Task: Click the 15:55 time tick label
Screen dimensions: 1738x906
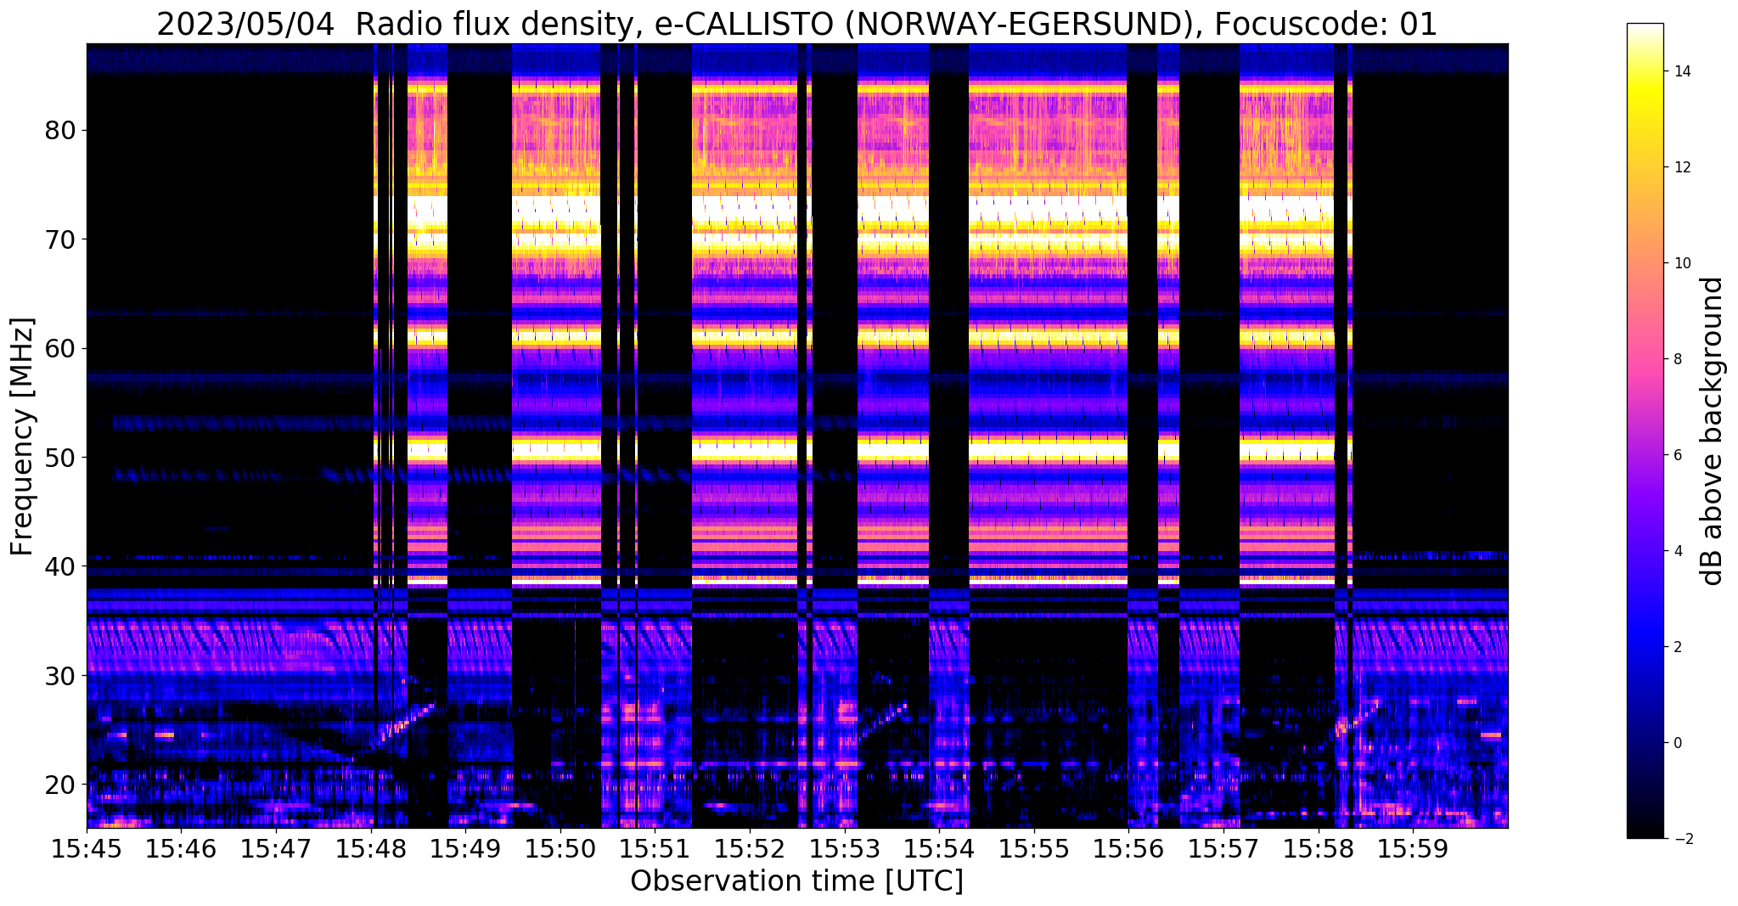Action: [x=1034, y=847]
